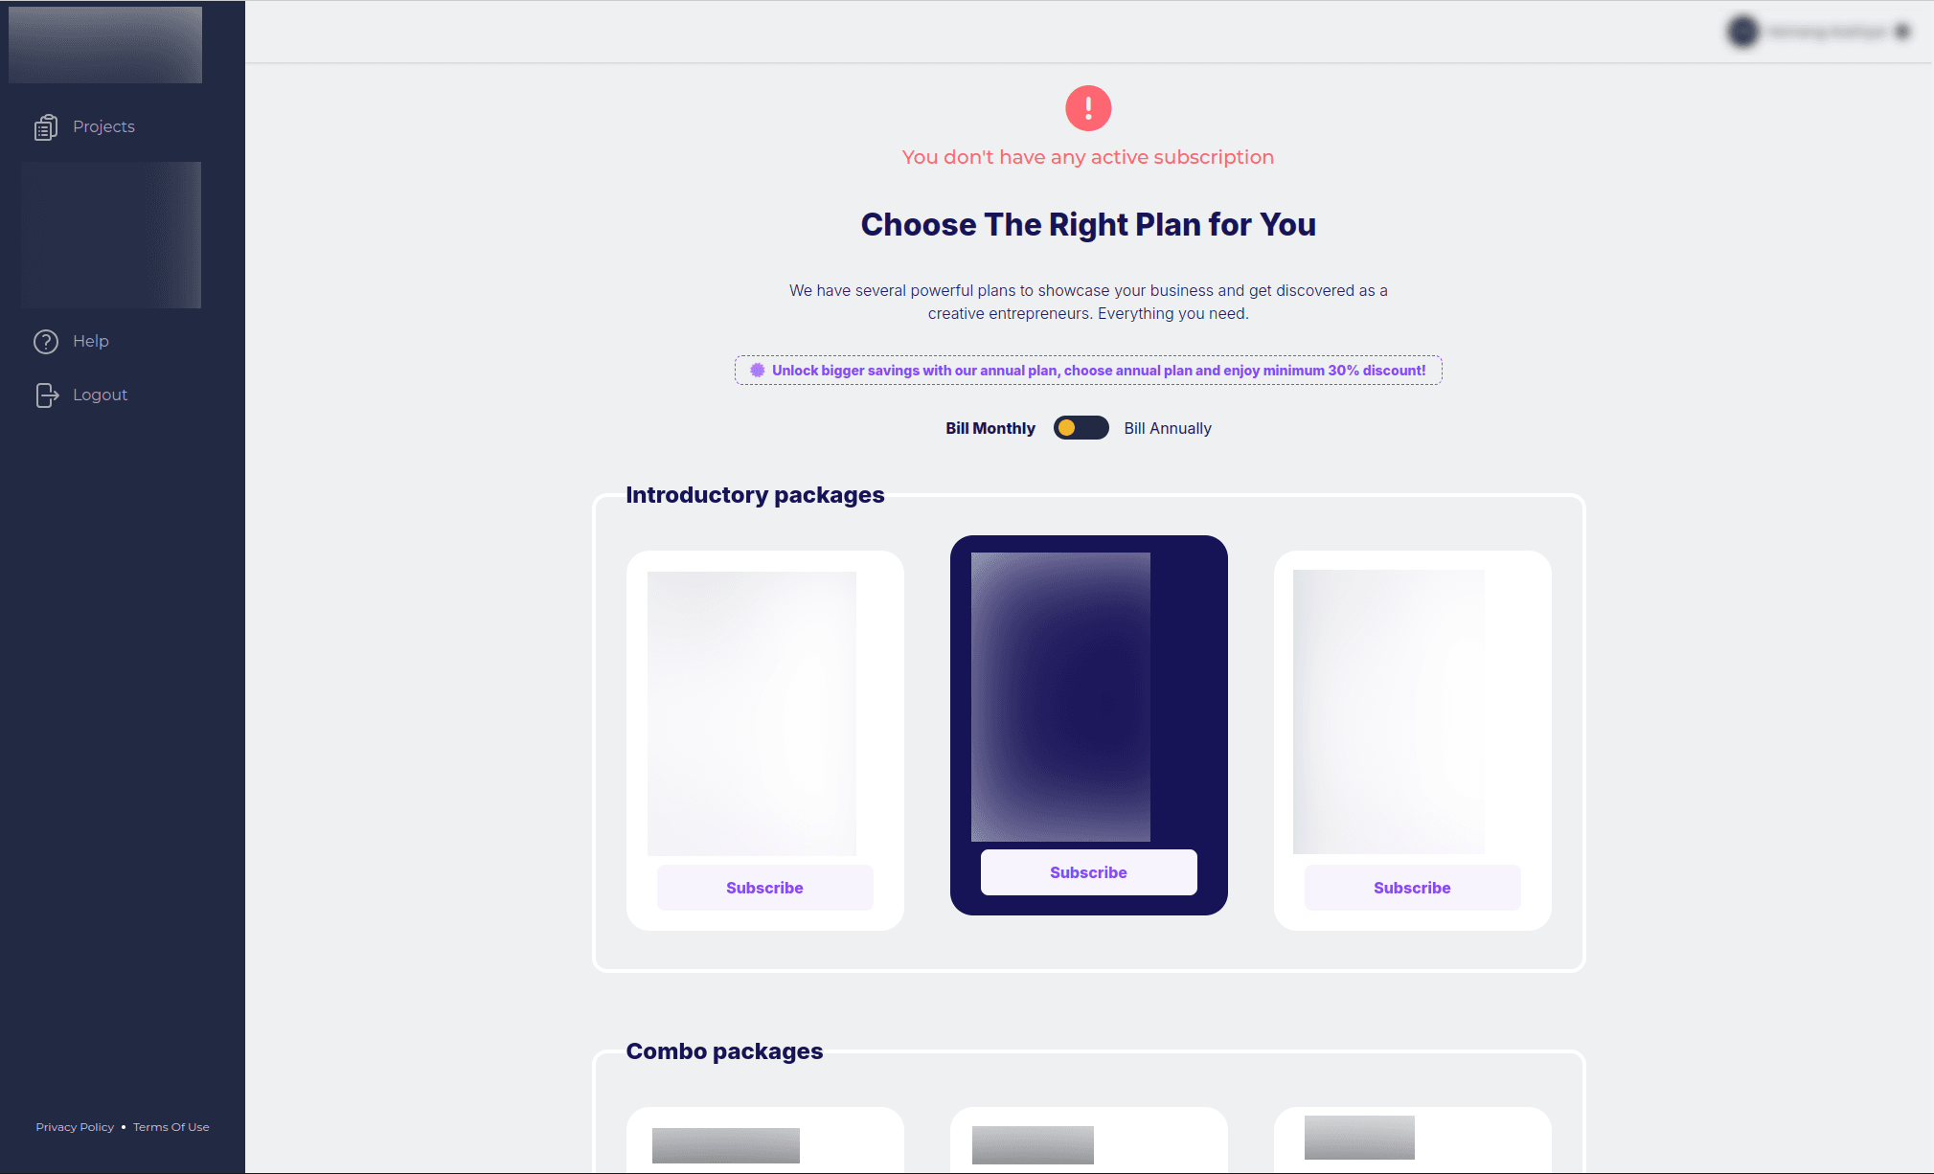Click the Privacy Policy link
The image size is (1934, 1174).
tap(75, 1126)
